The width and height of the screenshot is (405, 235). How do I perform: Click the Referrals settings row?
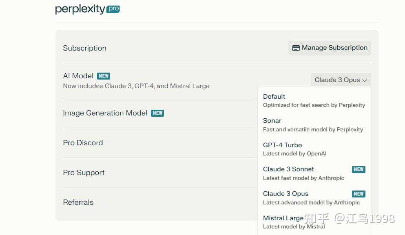point(78,202)
